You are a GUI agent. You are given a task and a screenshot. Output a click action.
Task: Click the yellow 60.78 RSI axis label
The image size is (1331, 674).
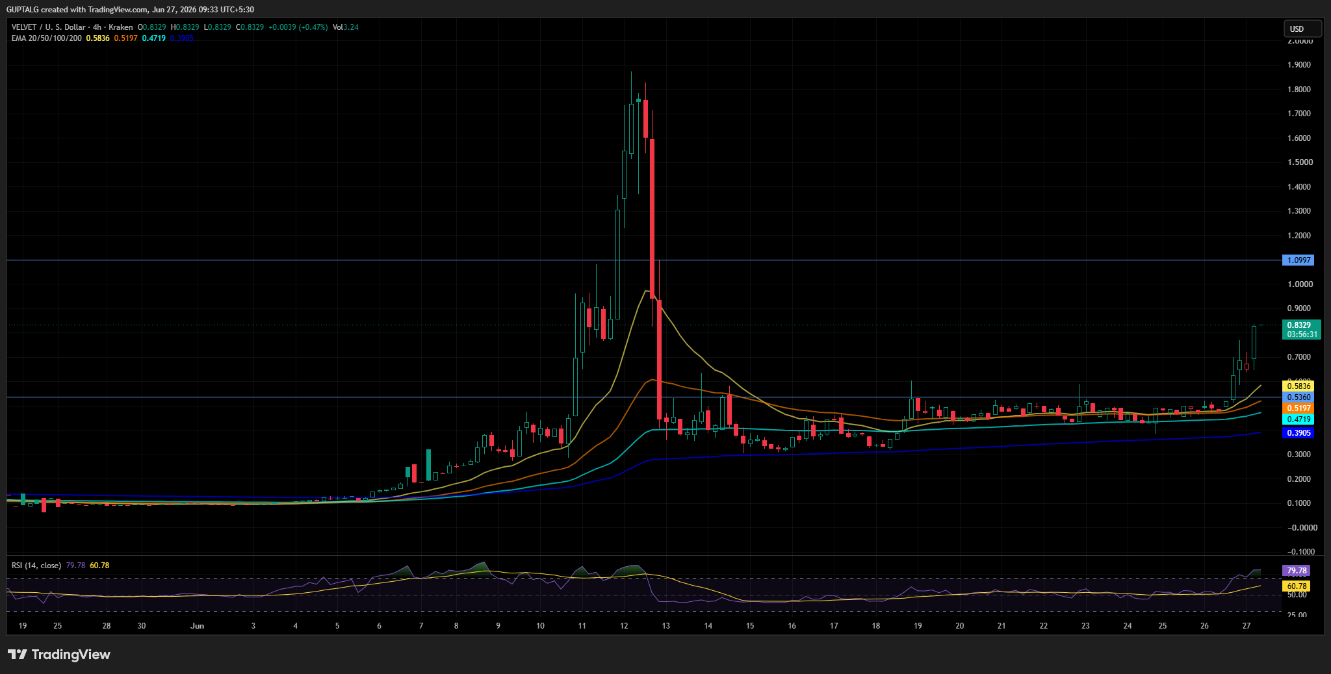tap(1296, 586)
